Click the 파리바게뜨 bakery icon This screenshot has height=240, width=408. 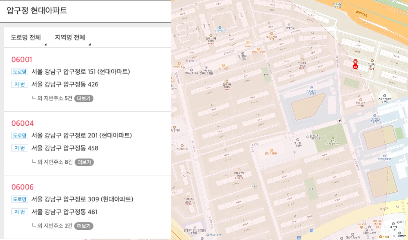pyautogui.click(x=179, y=64)
